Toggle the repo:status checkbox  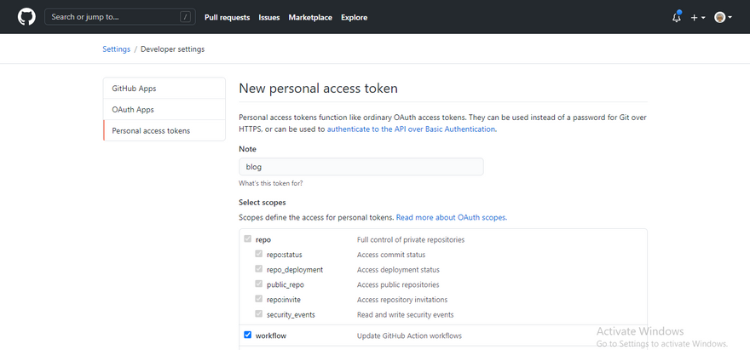(259, 255)
